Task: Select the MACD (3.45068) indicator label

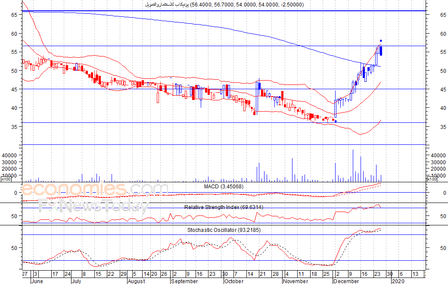Action: (x=224, y=187)
